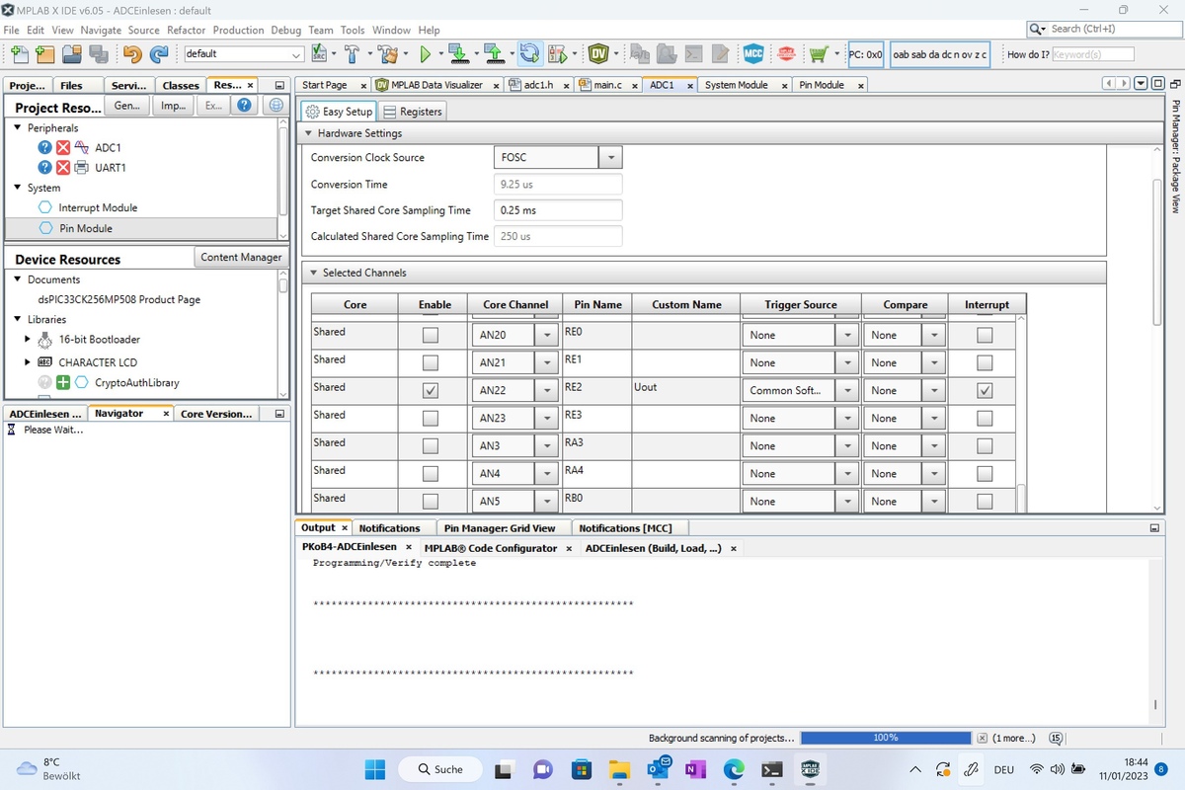Open the Common Software trigger source dropdown
Screen dimensions: 1185x790
coord(846,391)
